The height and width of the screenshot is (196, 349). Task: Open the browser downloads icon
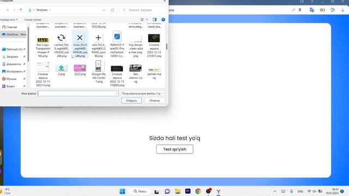pyautogui.click(x=343, y=10)
